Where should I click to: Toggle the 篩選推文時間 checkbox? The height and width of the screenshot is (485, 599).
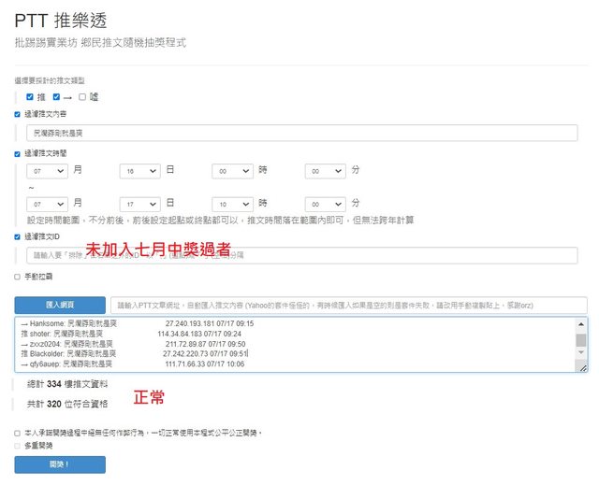pyautogui.click(x=18, y=152)
